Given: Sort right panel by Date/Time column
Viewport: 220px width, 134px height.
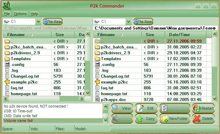Looking at the screenshot, I should pyautogui.click(x=186, y=35).
